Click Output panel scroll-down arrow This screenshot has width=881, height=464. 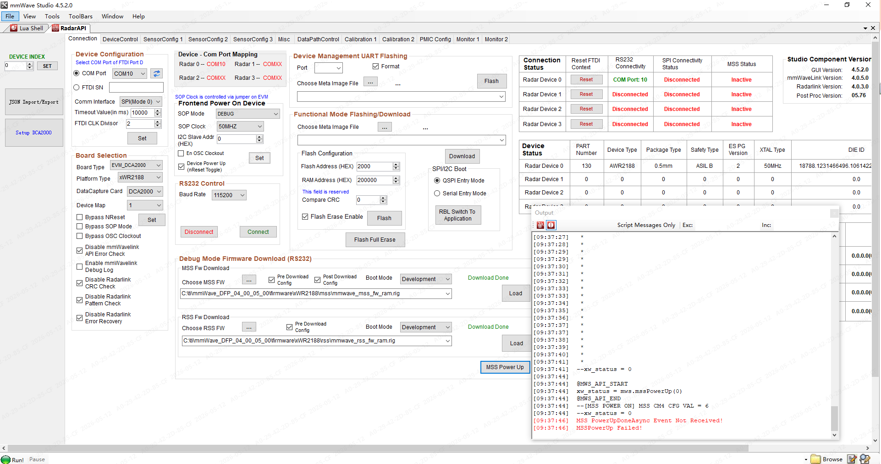[x=834, y=435]
